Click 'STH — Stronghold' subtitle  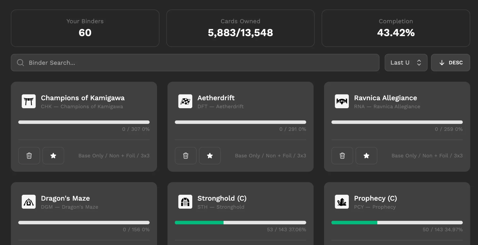pyautogui.click(x=221, y=207)
